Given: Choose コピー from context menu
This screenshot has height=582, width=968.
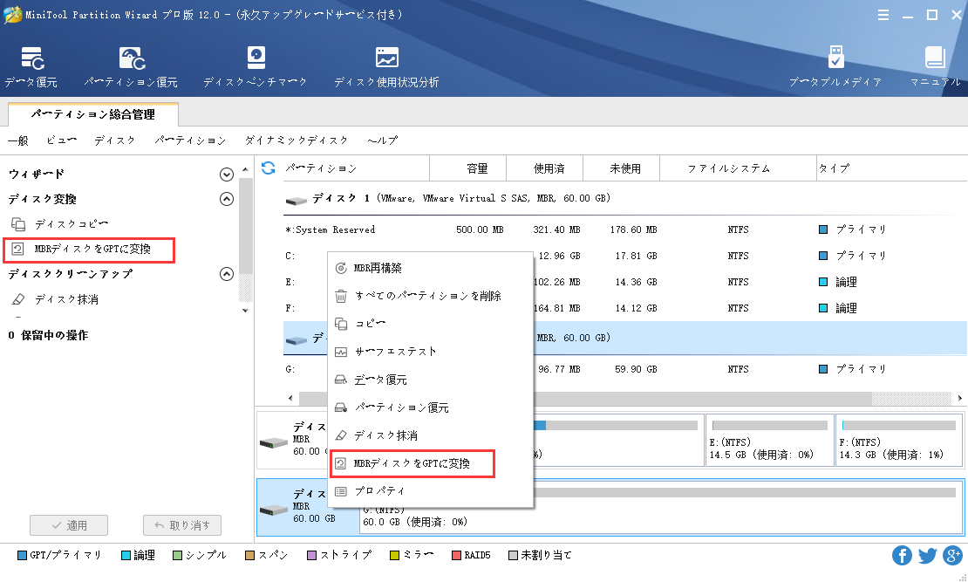Looking at the screenshot, I should pos(430,324).
